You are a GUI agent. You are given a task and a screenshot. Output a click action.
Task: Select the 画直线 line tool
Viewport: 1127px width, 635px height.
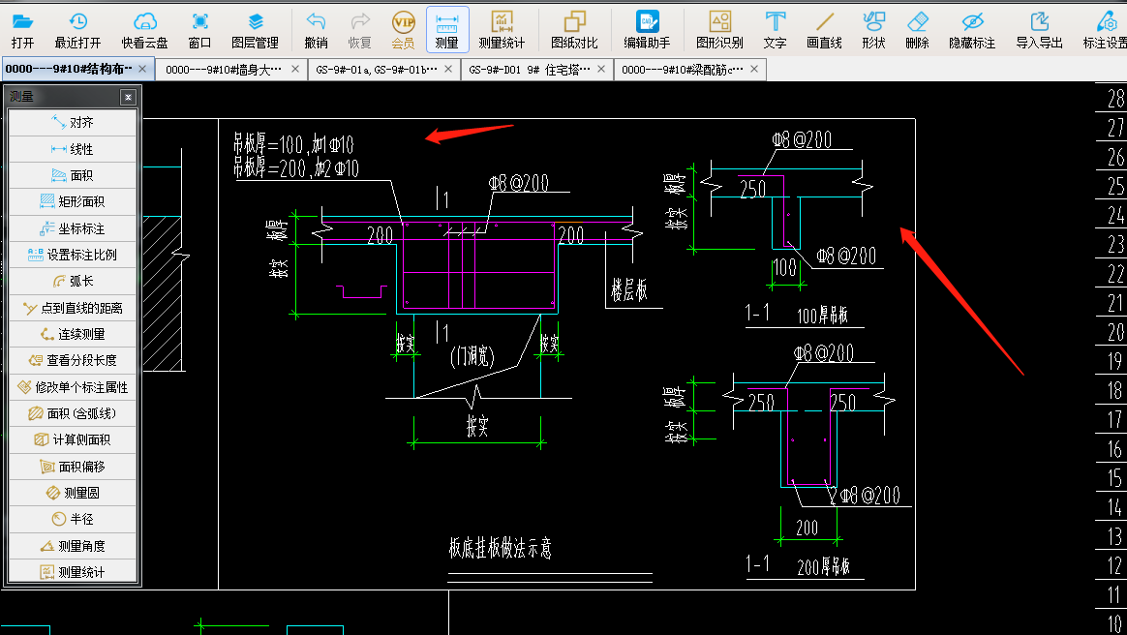(824, 30)
